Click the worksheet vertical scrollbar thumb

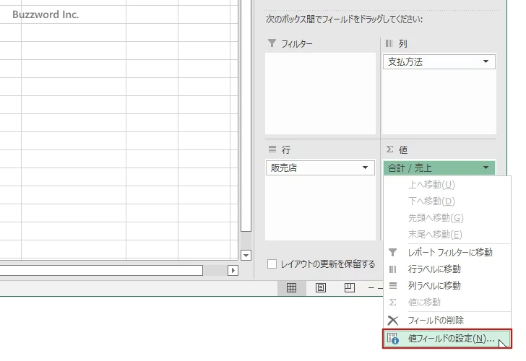(x=246, y=116)
